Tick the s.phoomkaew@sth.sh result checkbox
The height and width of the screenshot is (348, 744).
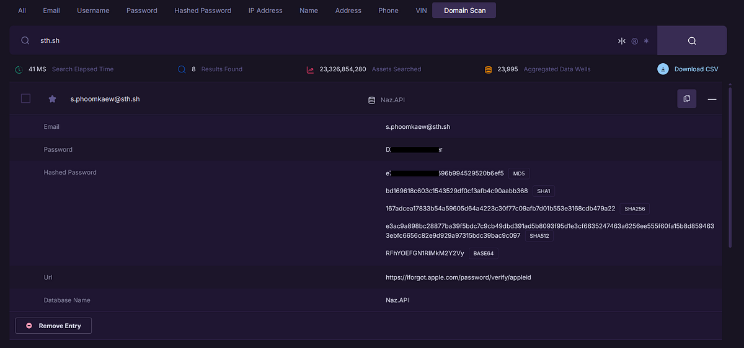click(x=25, y=98)
